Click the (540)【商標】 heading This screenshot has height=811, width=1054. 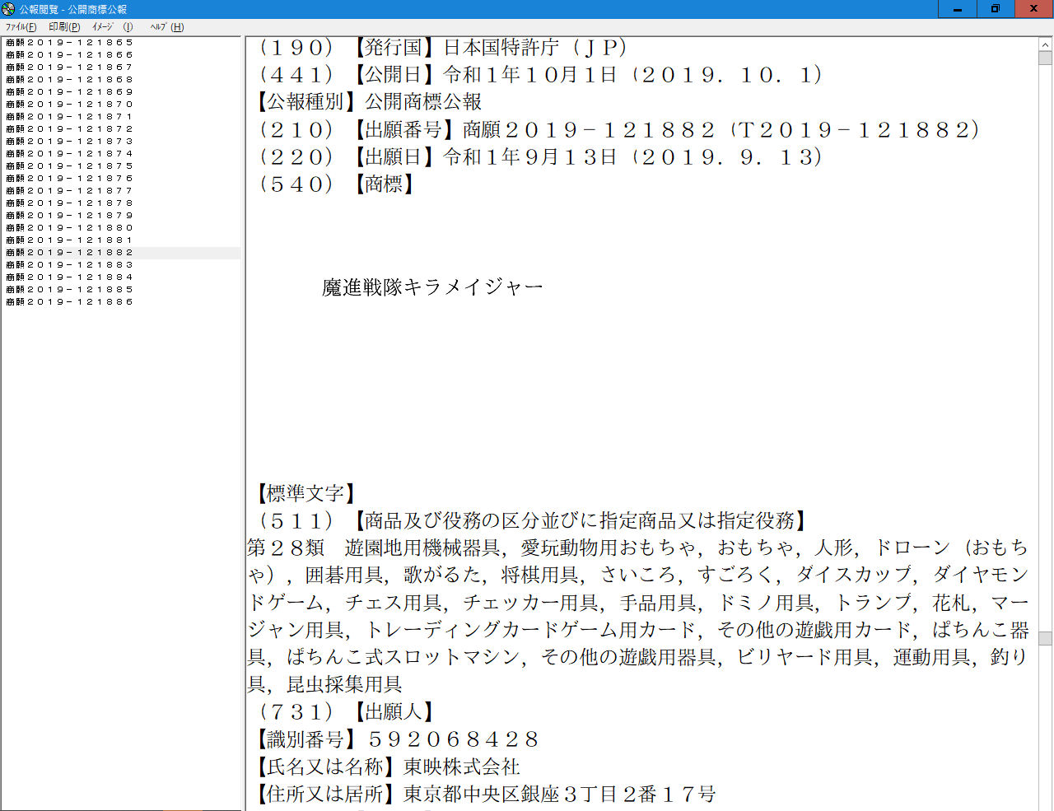[335, 184]
